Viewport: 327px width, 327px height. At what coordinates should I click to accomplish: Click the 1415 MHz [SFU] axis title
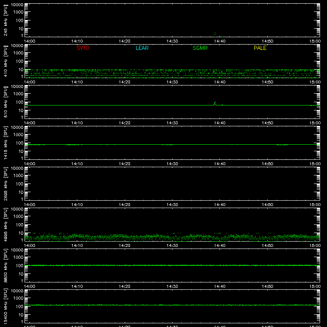pos(5,143)
